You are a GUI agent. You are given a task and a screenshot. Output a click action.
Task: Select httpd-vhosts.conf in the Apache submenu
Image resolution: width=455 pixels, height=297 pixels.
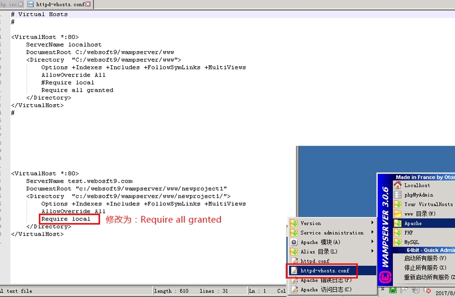click(325, 271)
